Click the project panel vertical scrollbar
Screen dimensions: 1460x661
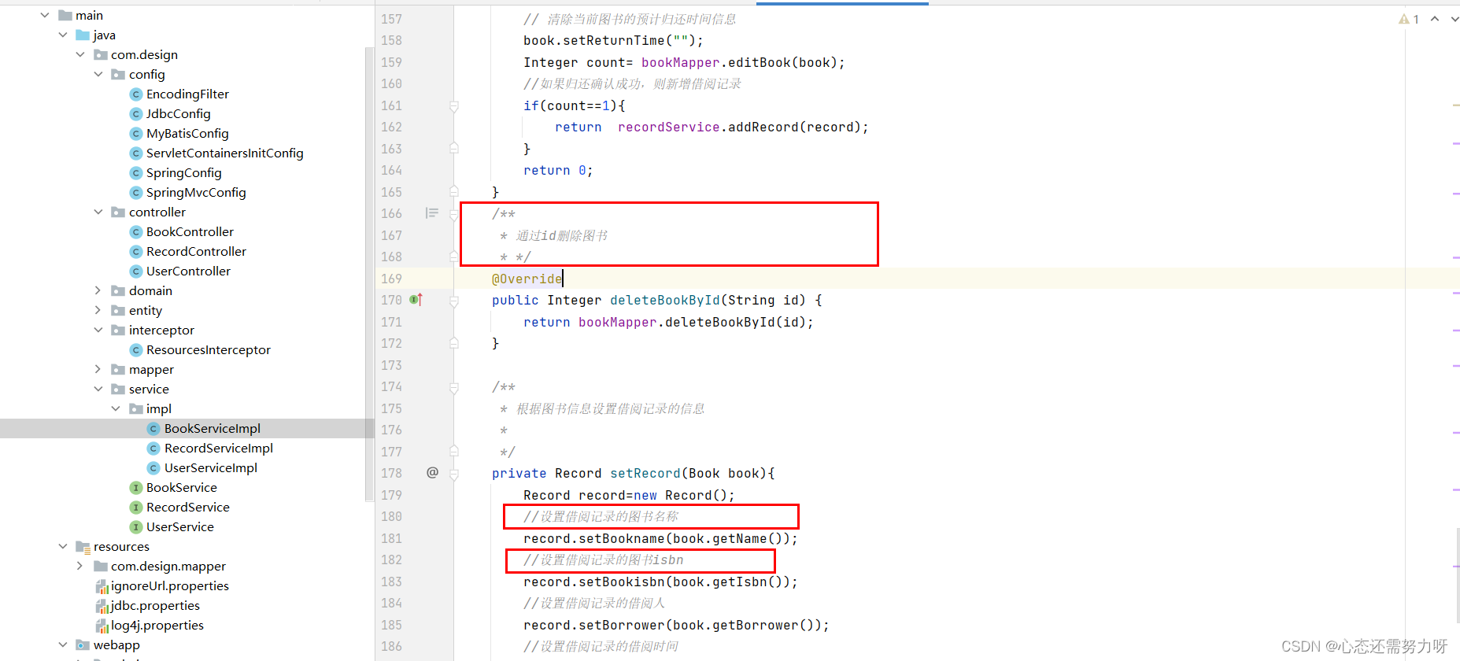[x=368, y=274]
